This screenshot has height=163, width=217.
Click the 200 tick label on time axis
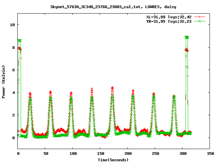127,153
